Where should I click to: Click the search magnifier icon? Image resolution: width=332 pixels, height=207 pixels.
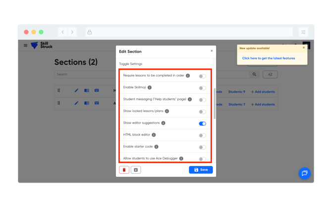[254, 74]
